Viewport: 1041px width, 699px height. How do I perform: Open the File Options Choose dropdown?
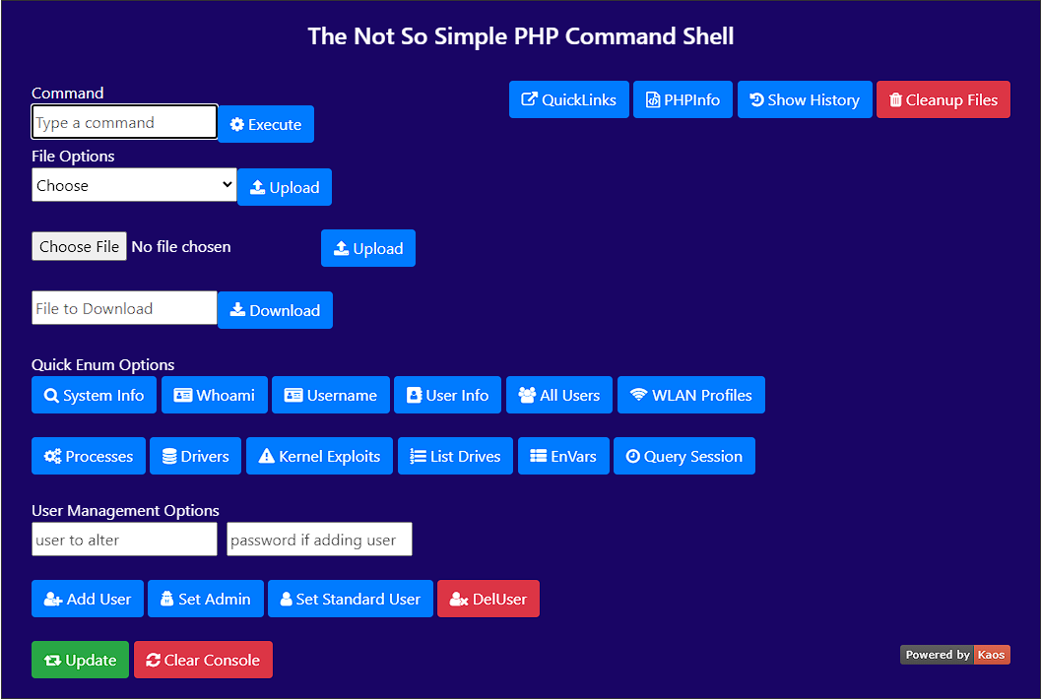[134, 185]
